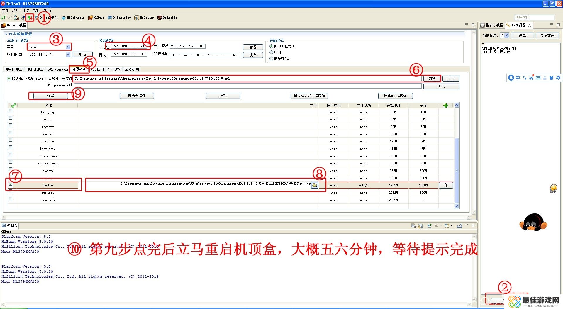This screenshot has height=309, width=563.
Task: Expand the COM3 serial port dropdown
Action: point(68,47)
